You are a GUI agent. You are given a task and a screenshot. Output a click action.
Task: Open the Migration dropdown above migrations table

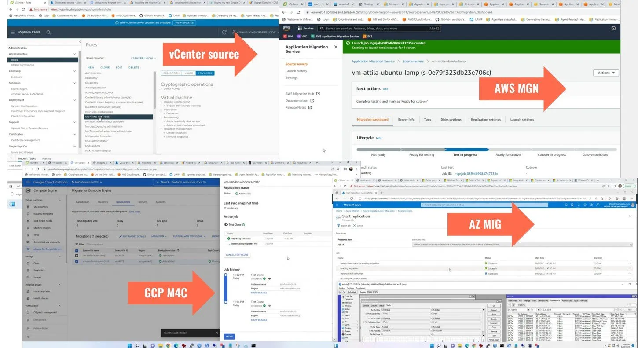(x=159, y=236)
